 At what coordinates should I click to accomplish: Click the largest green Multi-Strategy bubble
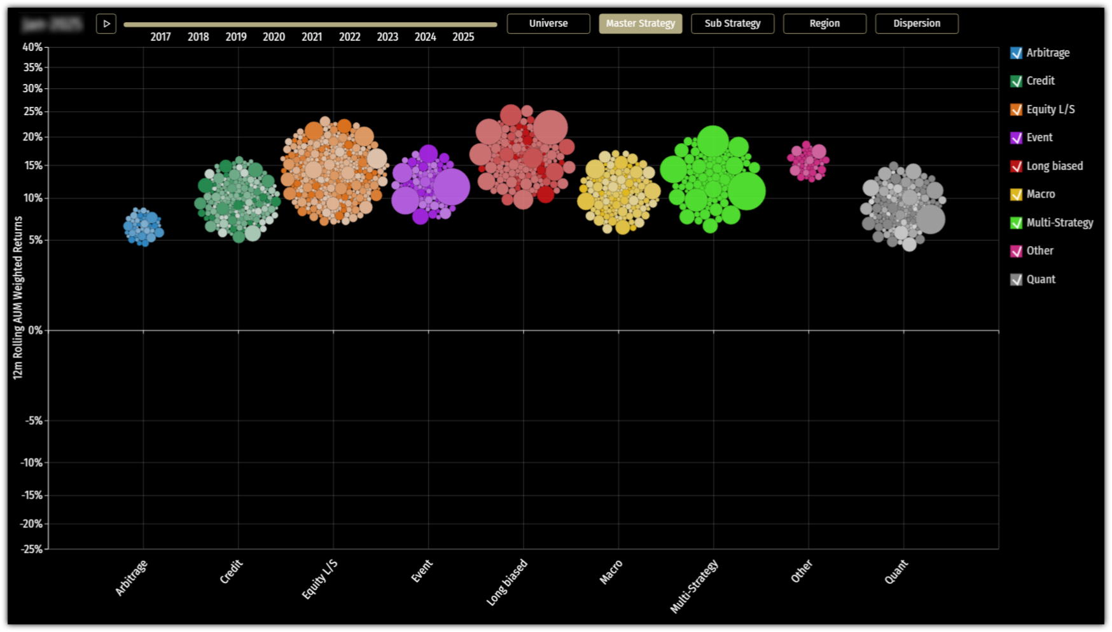pyautogui.click(x=746, y=191)
